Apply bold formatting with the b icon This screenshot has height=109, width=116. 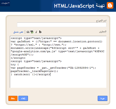pos(40,32)
